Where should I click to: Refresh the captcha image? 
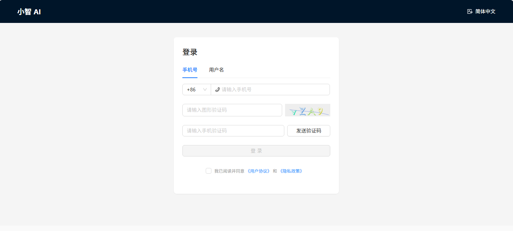[x=307, y=110]
